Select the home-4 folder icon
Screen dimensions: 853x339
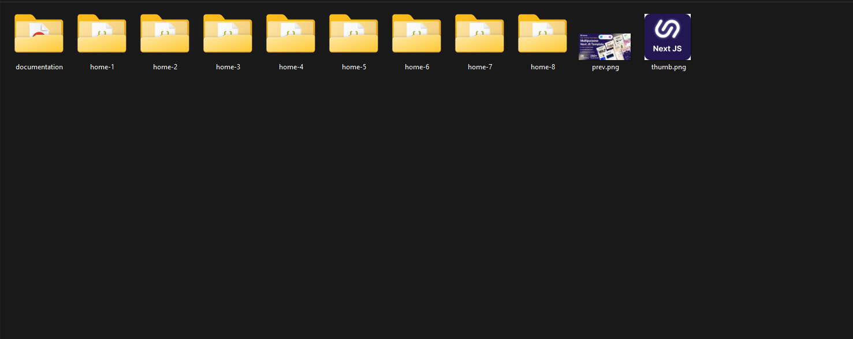290,35
